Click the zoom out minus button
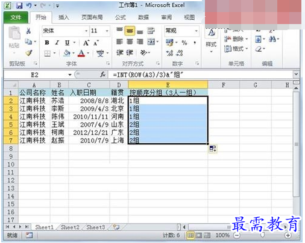 click(x=237, y=235)
